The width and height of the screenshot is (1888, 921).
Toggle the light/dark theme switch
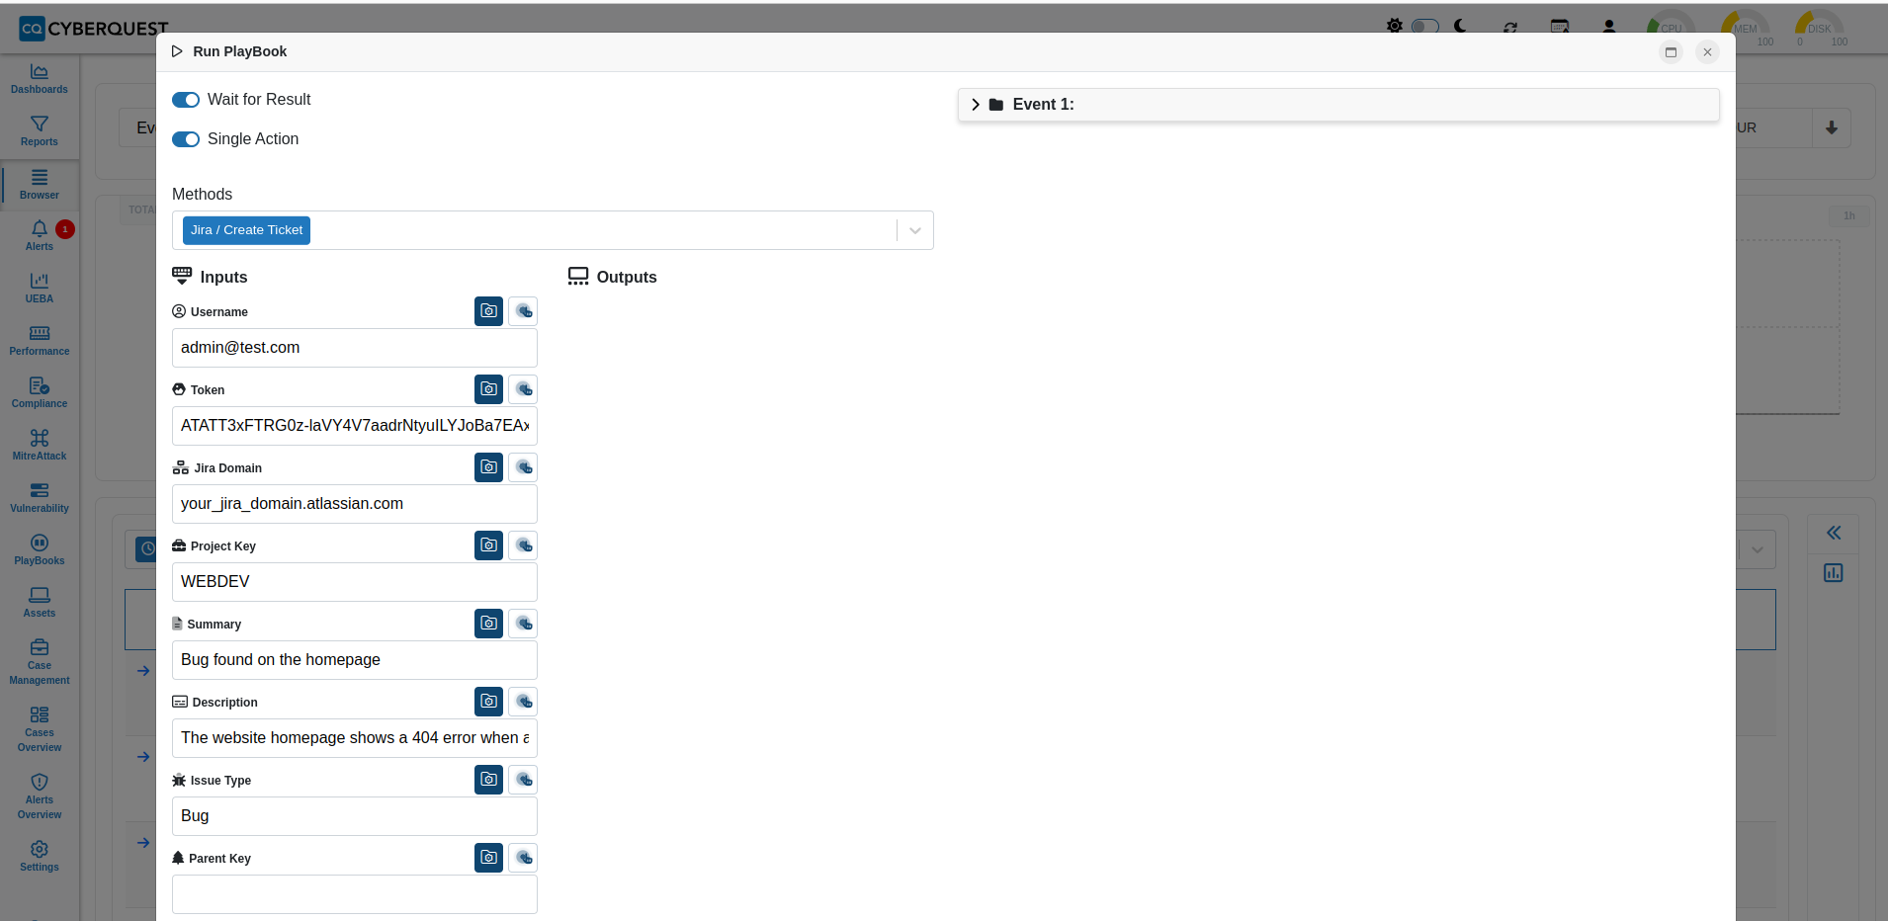(x=1424, y=26)
